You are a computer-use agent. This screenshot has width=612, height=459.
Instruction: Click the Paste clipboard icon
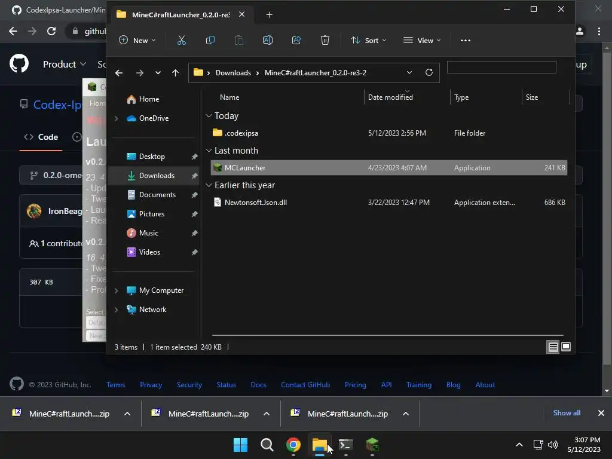click(239, 40)
